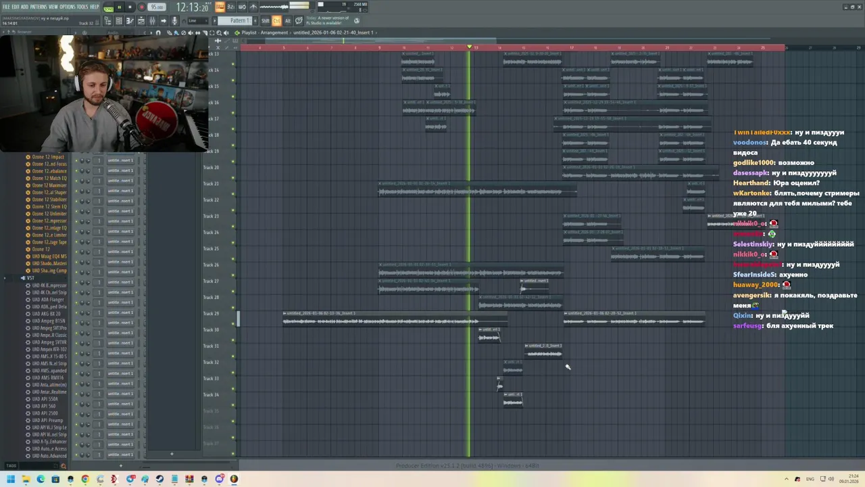Click the arrow left of Pattern 1 selector

tap(214, 21)
